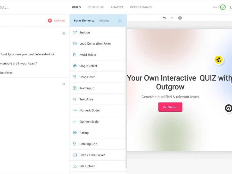Viewport: 232px width, 174px height.
Task: Open the CONFIGURE tab
Action: click(x=96, y=7)
